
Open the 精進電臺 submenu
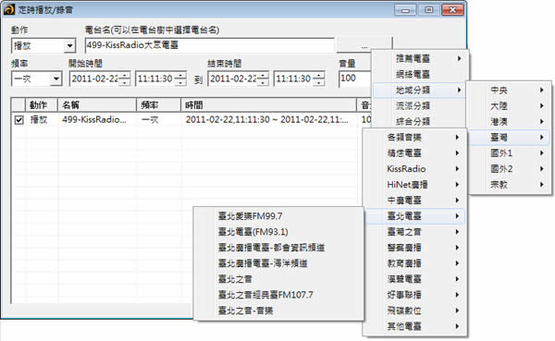(414, 153)
